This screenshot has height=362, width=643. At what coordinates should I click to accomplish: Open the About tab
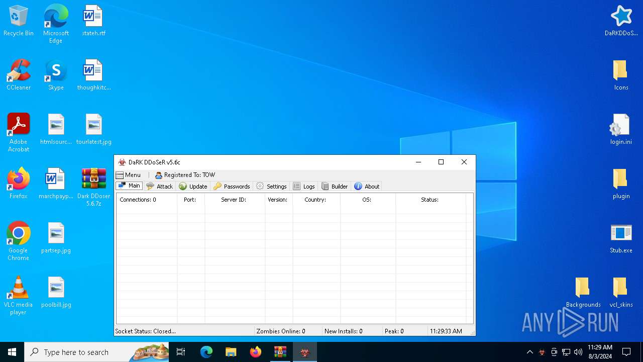pos(367,186)
